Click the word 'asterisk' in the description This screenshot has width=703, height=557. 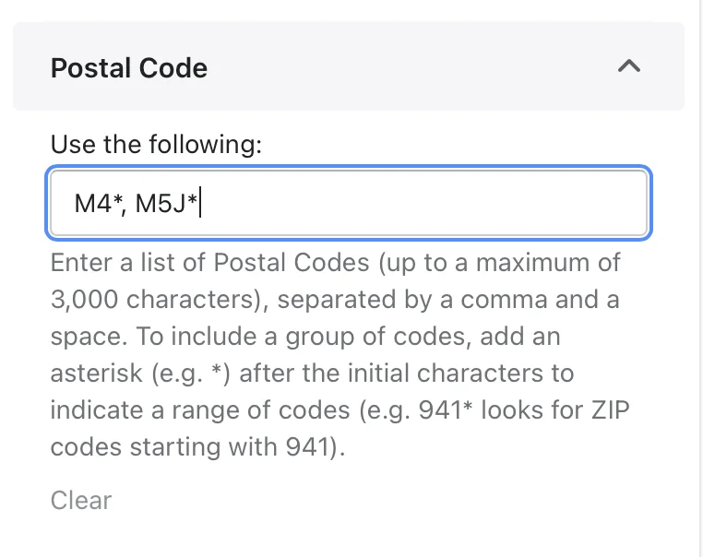coord(96,373)
